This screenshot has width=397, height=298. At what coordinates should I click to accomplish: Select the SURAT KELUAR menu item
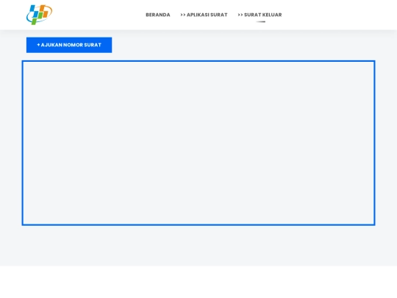coord(260,15)
